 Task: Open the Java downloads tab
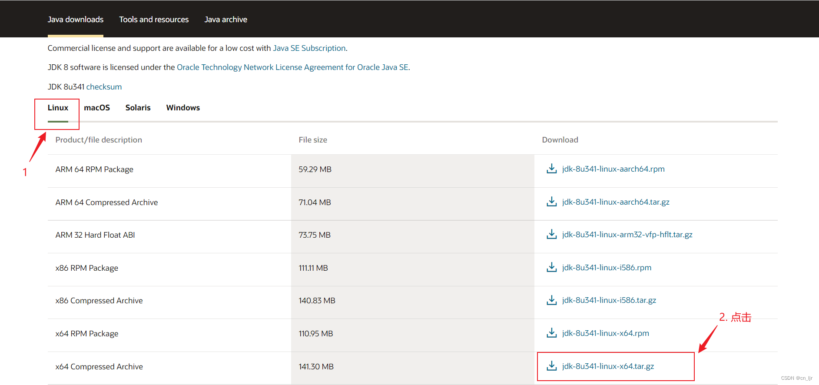click(x=76, y=20)
